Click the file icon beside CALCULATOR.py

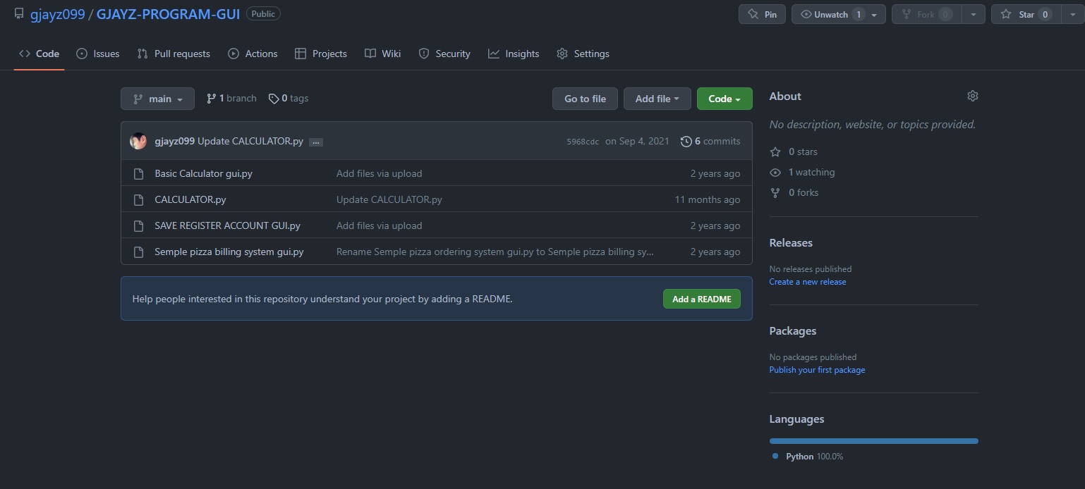(138, 199)
